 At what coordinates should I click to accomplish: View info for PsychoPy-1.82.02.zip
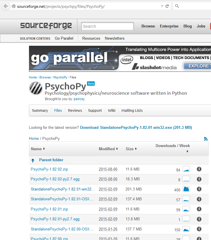199,169
